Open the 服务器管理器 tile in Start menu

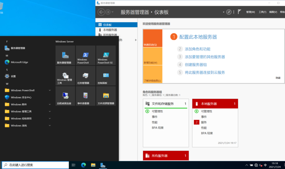click(x=65, y=55)
